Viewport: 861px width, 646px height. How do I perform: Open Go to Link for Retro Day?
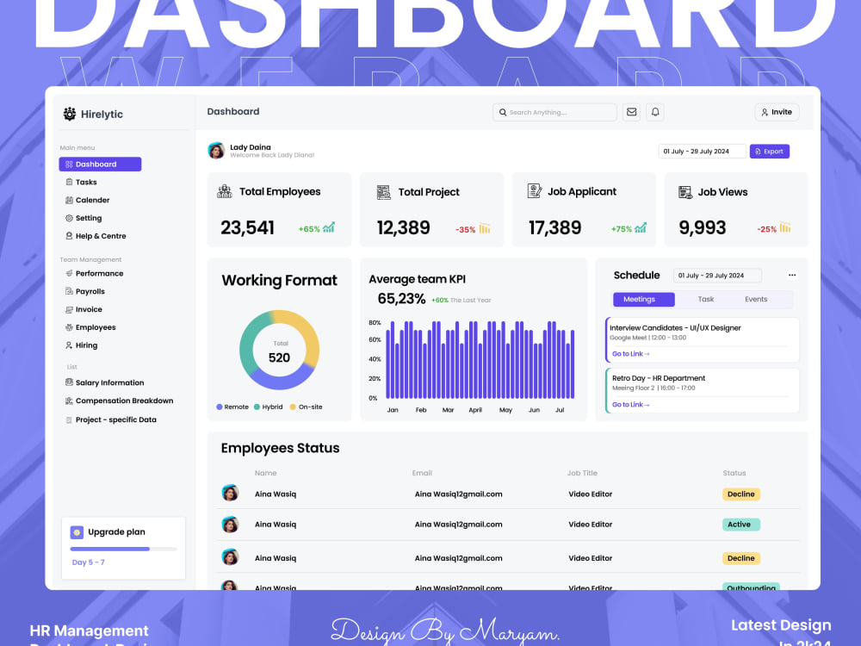tap(631, 404)
